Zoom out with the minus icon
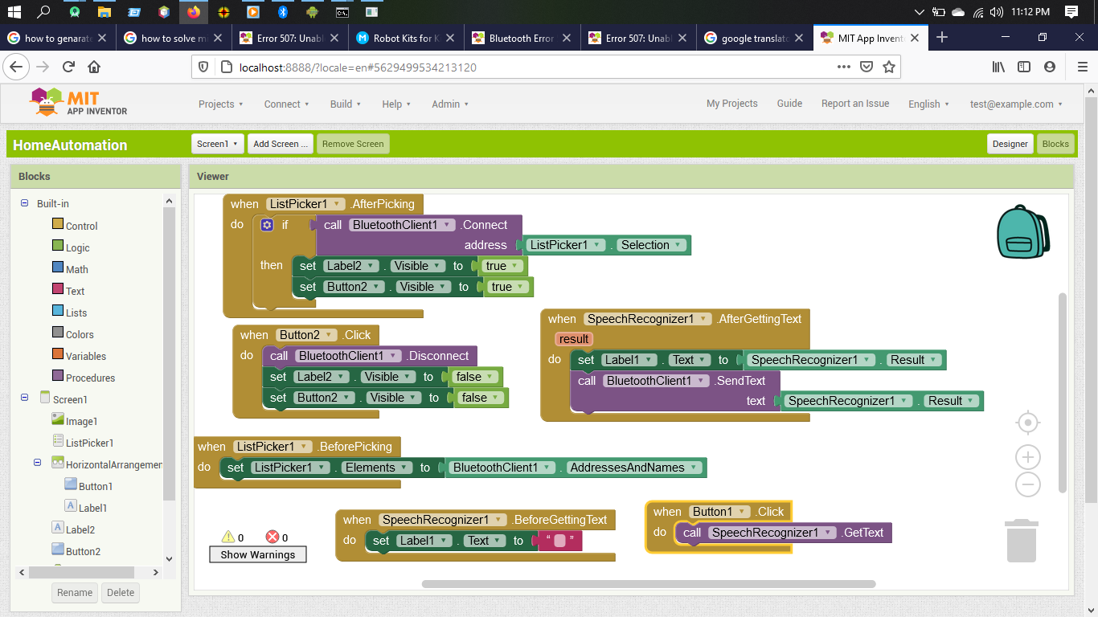This screenshot has width=1098, height=617. pos(1027,484)
